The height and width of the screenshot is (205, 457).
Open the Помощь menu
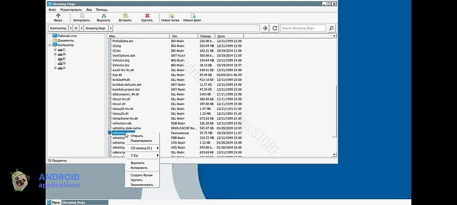(102, 10)
